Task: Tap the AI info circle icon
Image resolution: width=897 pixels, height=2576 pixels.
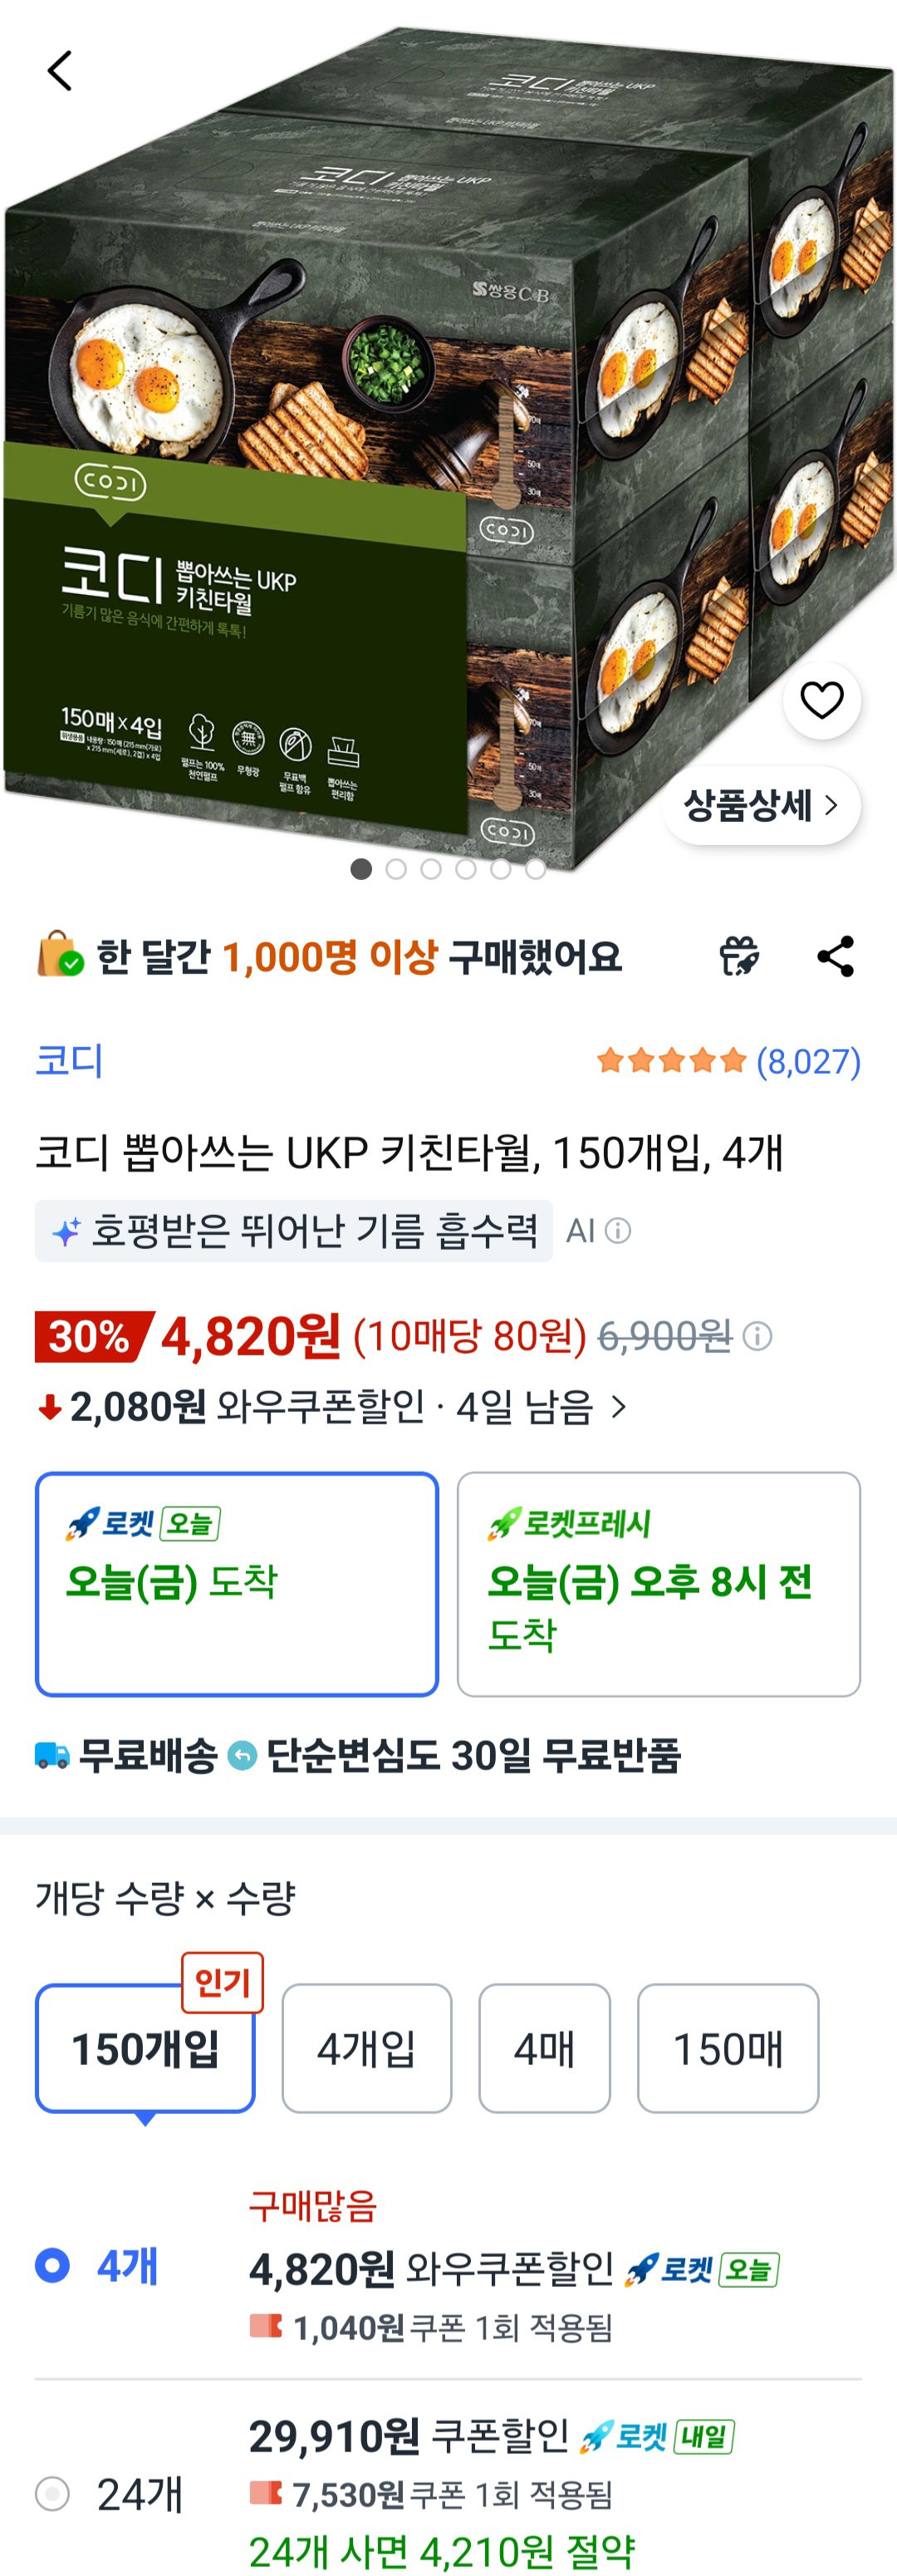Action: tap(619, 1231)
